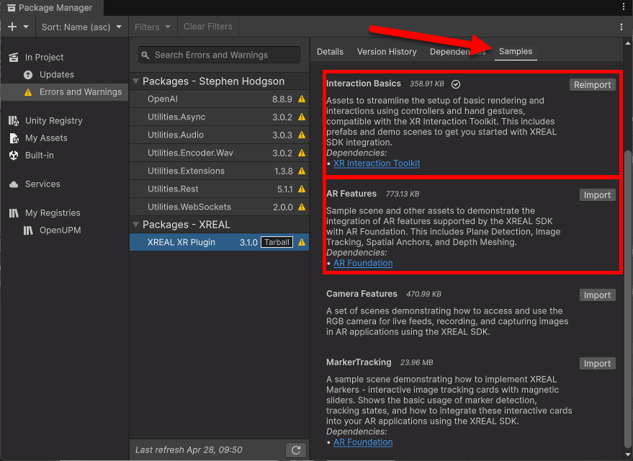Click the Utilities.Rest warning icon

[x=302, y=189]
